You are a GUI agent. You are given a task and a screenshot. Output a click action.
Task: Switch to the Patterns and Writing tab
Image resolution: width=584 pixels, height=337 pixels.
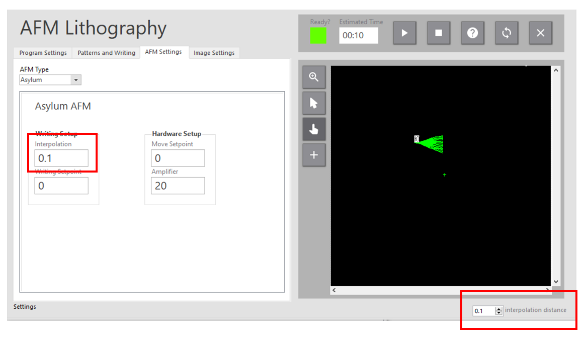point(106,52)
